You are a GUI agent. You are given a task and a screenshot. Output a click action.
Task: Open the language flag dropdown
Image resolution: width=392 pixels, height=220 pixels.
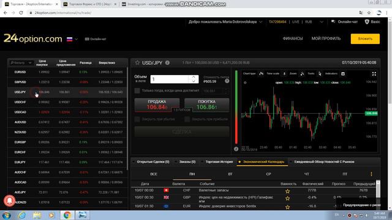(x=72, y=39)
